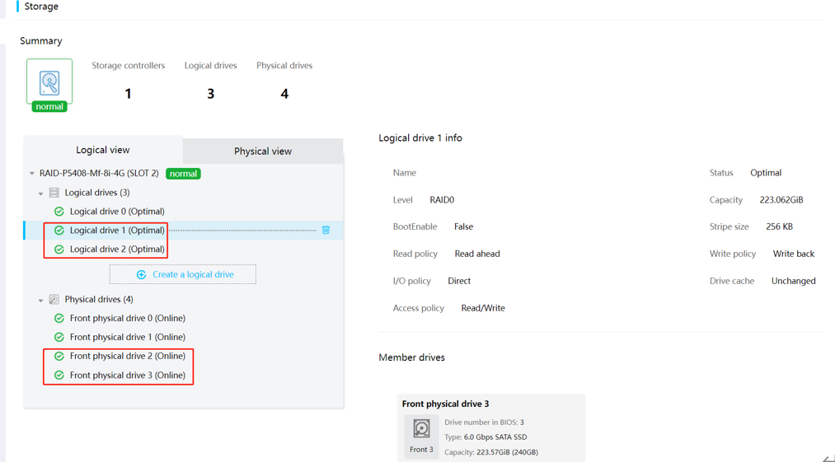Select RAID-P5408-Mf-8i-4G (SLOT 2) controller

pos(99,174)
